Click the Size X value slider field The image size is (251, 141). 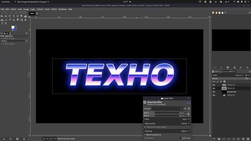pos(165,113)
